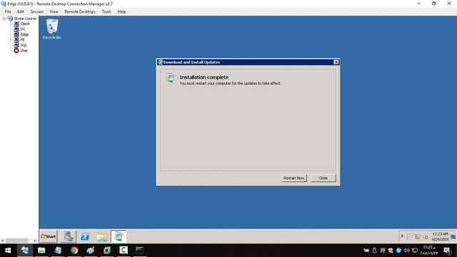Image resolution: width=457 pixels, height=257 pixels.
Task: Click the updates installer icon on the remote taskbar
Action: 119,236
